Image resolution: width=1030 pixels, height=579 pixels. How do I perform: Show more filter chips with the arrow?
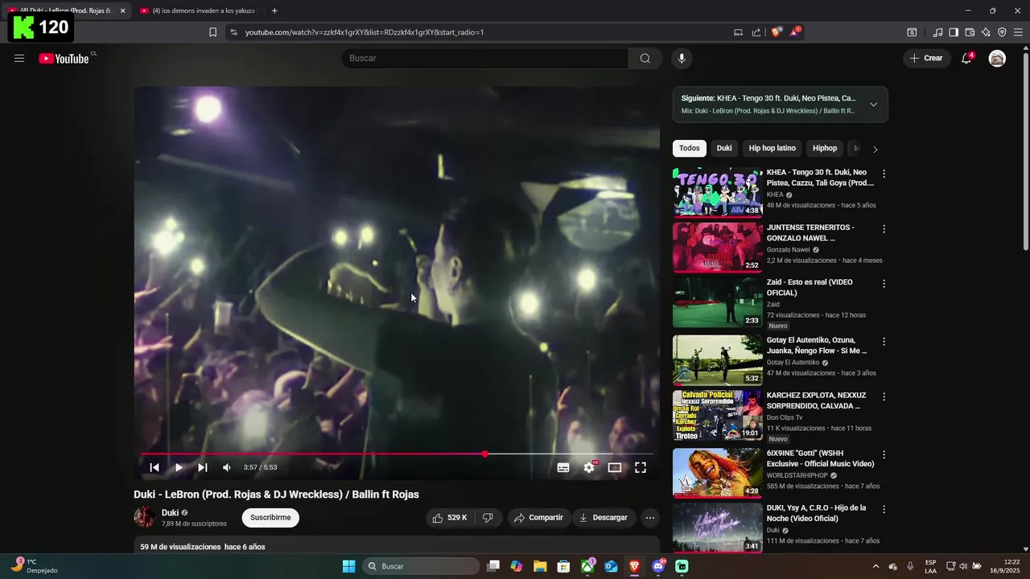[875, 149]
